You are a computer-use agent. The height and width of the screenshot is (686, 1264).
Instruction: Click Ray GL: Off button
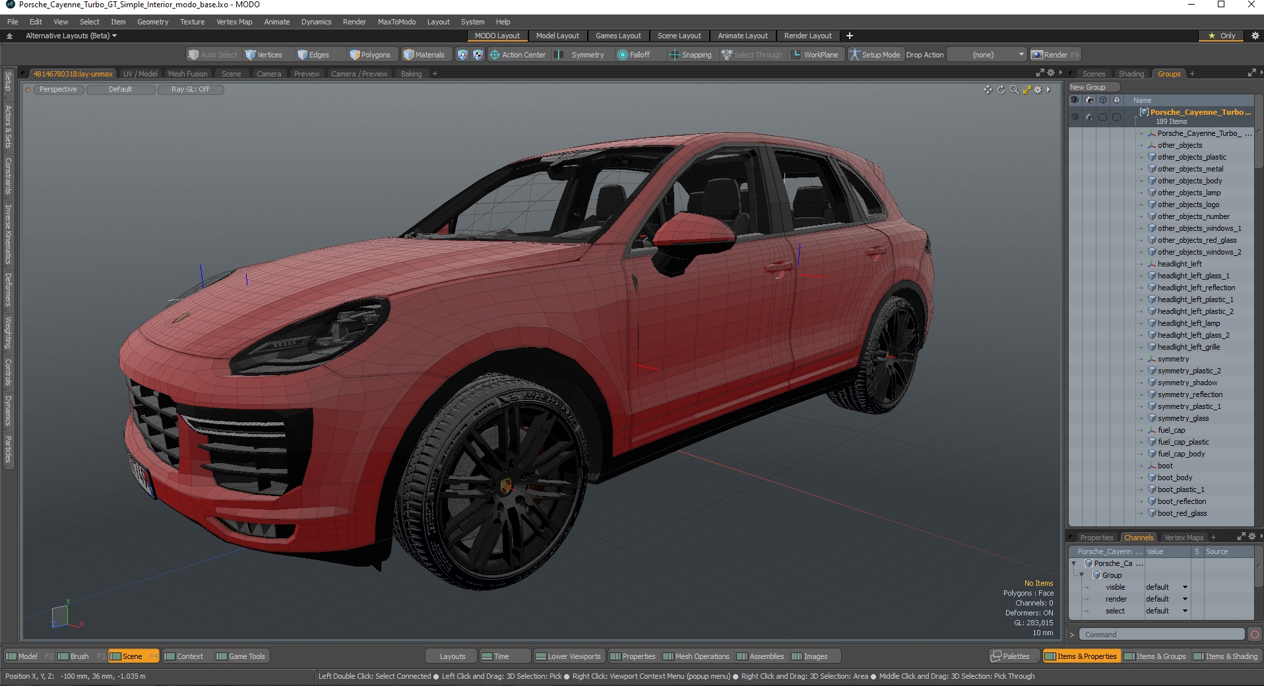click(x=190, y=89)
